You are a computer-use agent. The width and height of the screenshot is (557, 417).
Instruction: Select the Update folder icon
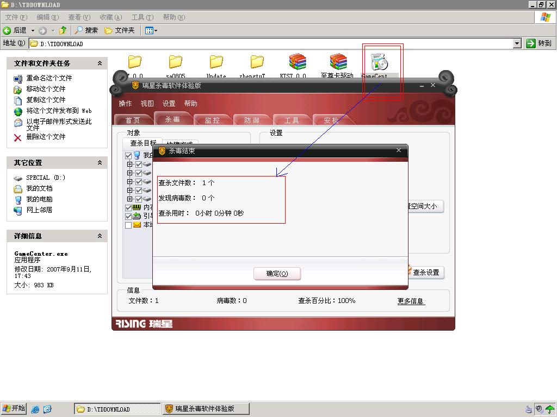tap(216, 62)
